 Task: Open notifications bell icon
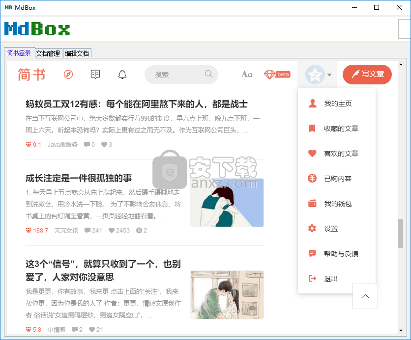point(122,75)
